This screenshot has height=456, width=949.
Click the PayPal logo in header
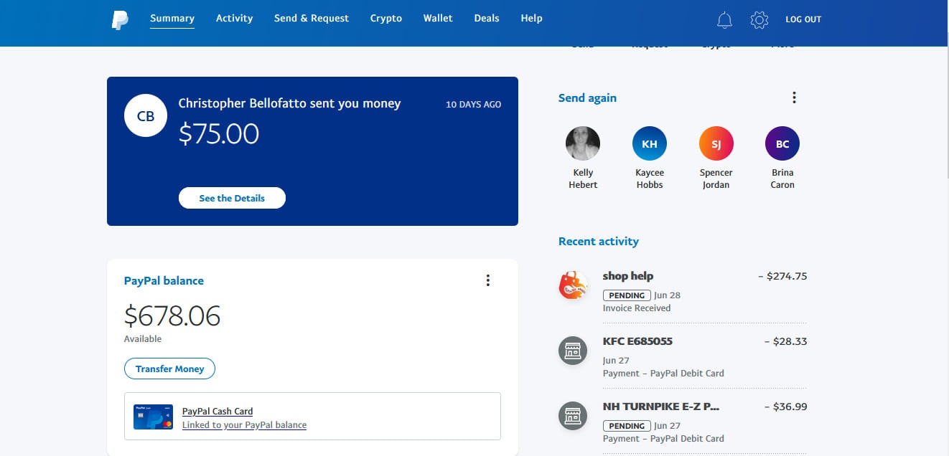(120, 19)
